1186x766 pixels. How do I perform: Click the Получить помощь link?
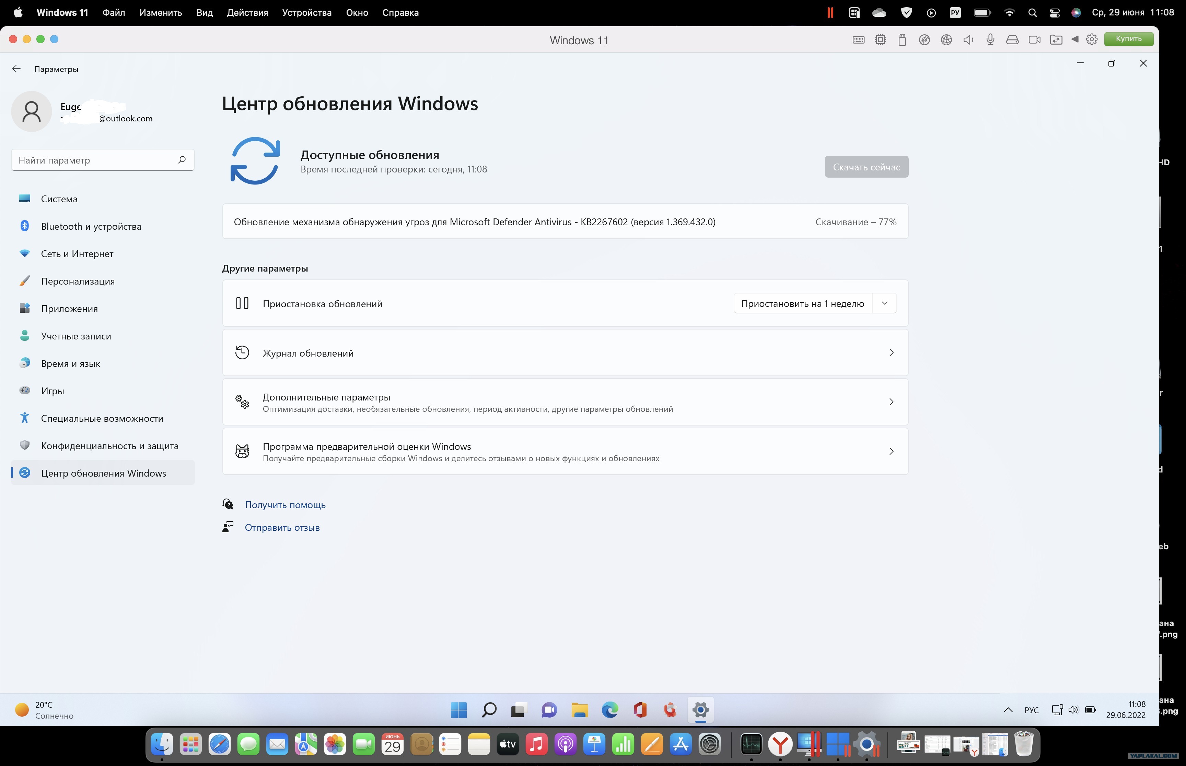click(285, 505)
